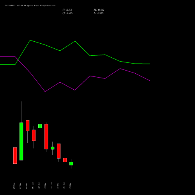Click the low value L: 0.35
Viewport: 195px width, 195px height.
click(x=99, y=13)
